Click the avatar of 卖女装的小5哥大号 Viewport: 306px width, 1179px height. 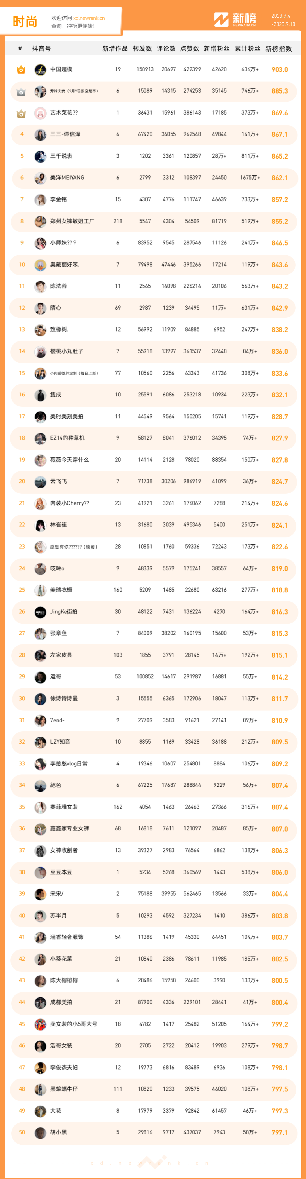point(40,1024)
